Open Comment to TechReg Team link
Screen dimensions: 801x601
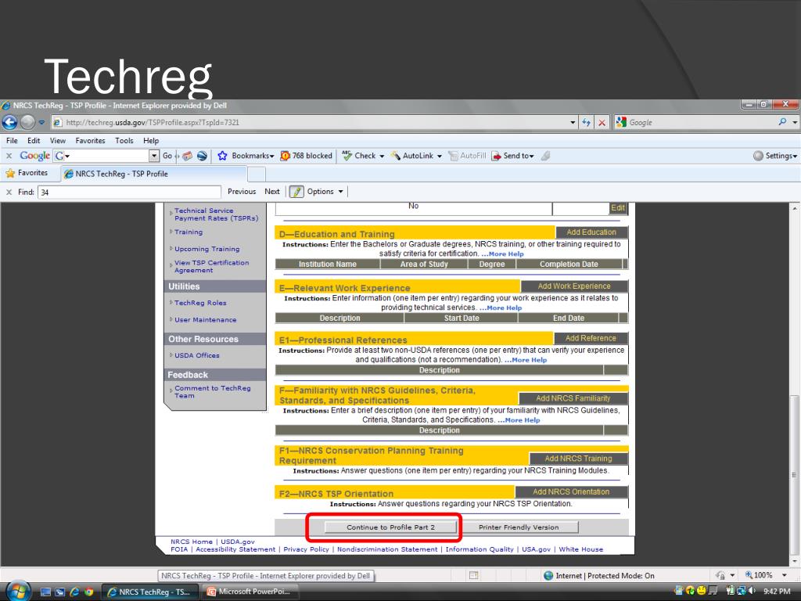click(x=213, y=392)
